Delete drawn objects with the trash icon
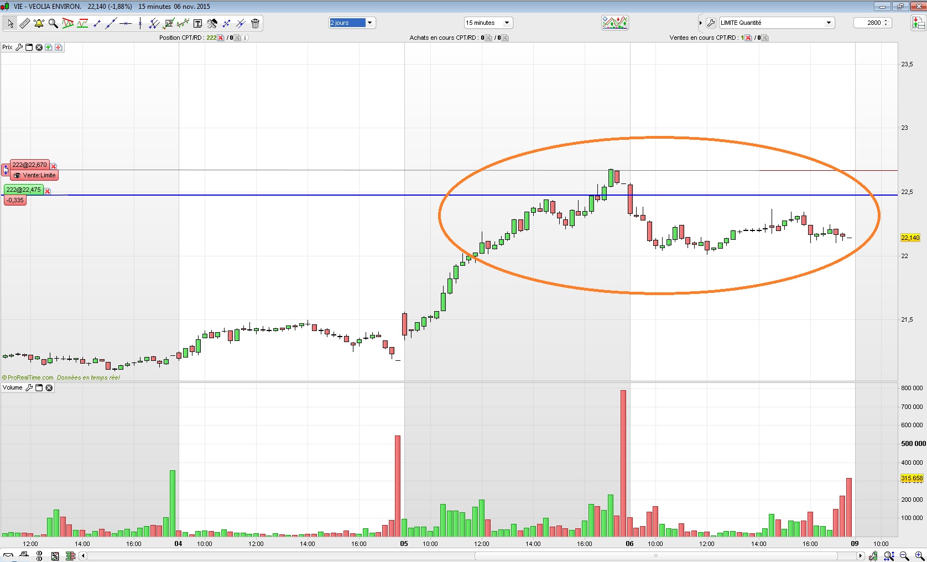The width and height of the screenshot is (927, 562). [255, 23]
